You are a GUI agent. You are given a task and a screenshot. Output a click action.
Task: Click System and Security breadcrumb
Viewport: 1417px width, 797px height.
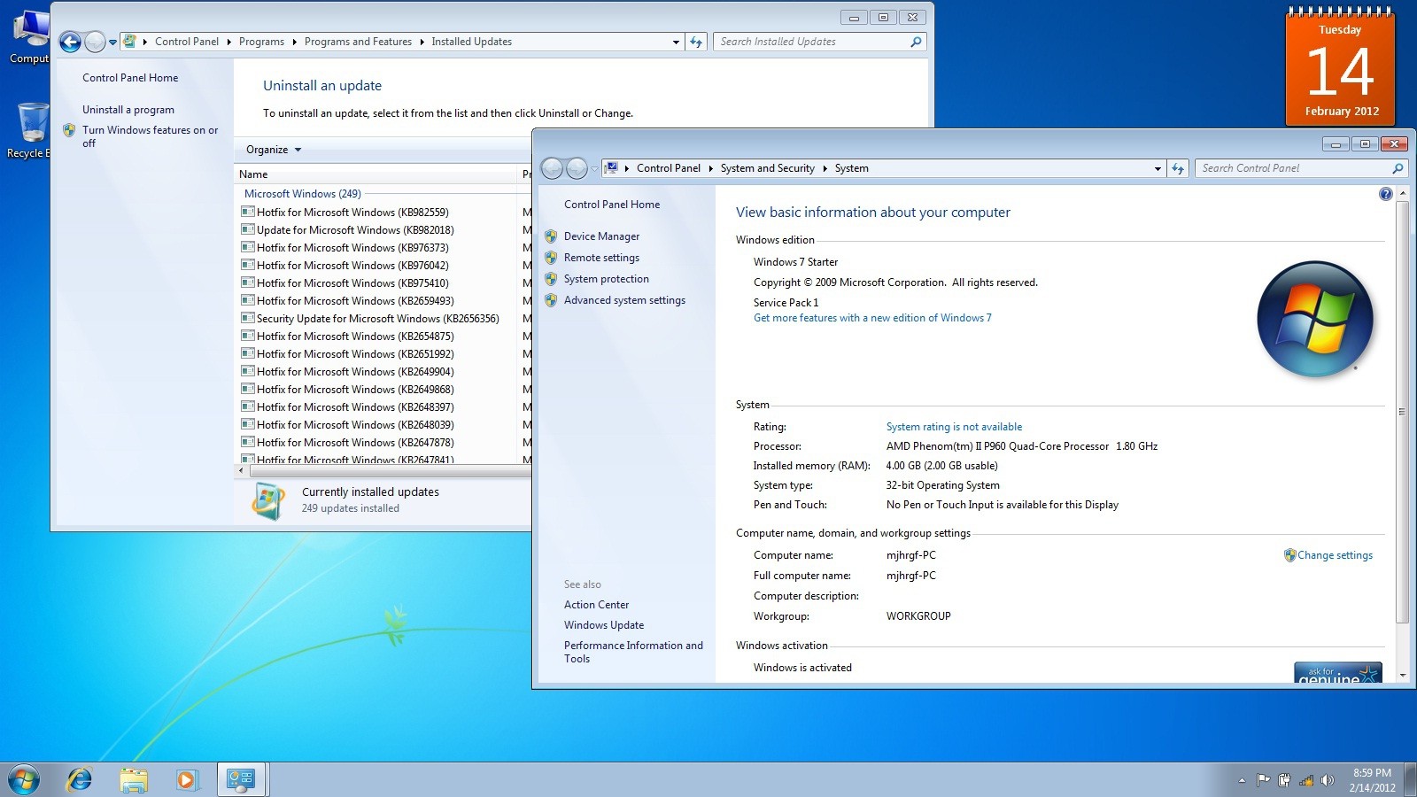point(767,168)
